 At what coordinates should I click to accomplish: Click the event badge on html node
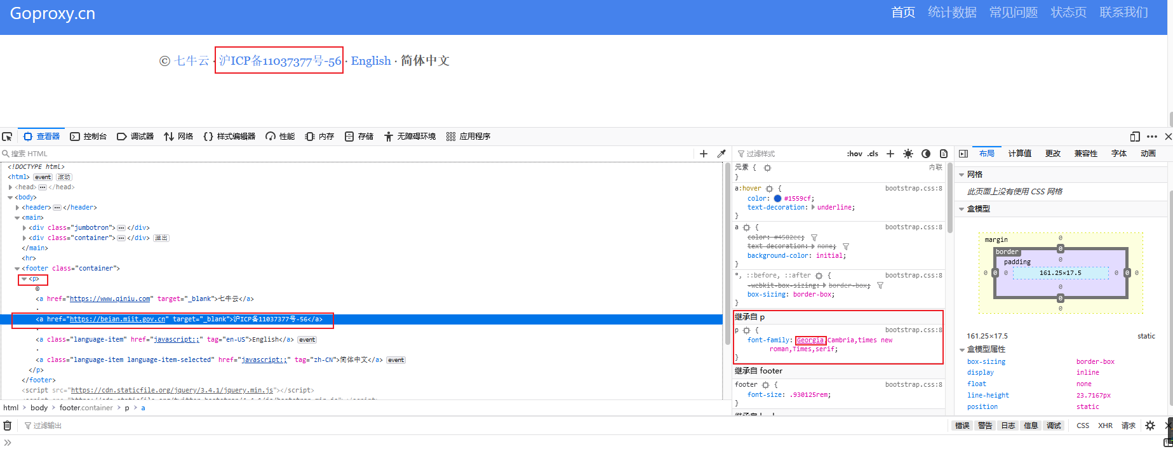pyautogui.click(x=43, y=177)
